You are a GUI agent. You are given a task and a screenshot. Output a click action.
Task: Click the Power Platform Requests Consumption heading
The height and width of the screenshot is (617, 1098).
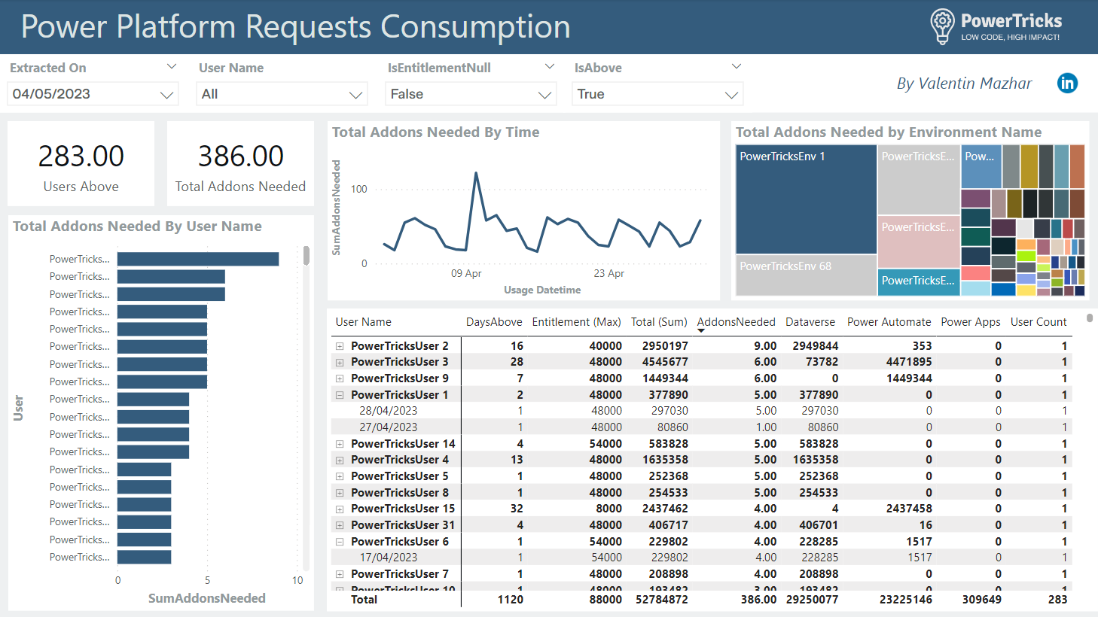tap(295, 26)
